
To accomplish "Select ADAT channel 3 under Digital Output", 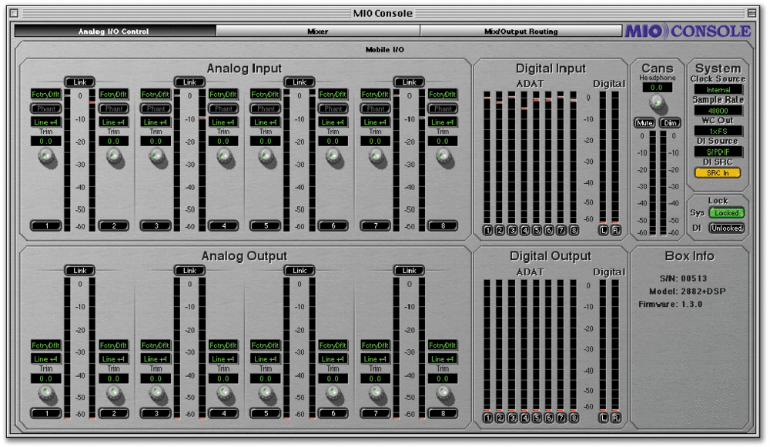I will click(512, 418).
